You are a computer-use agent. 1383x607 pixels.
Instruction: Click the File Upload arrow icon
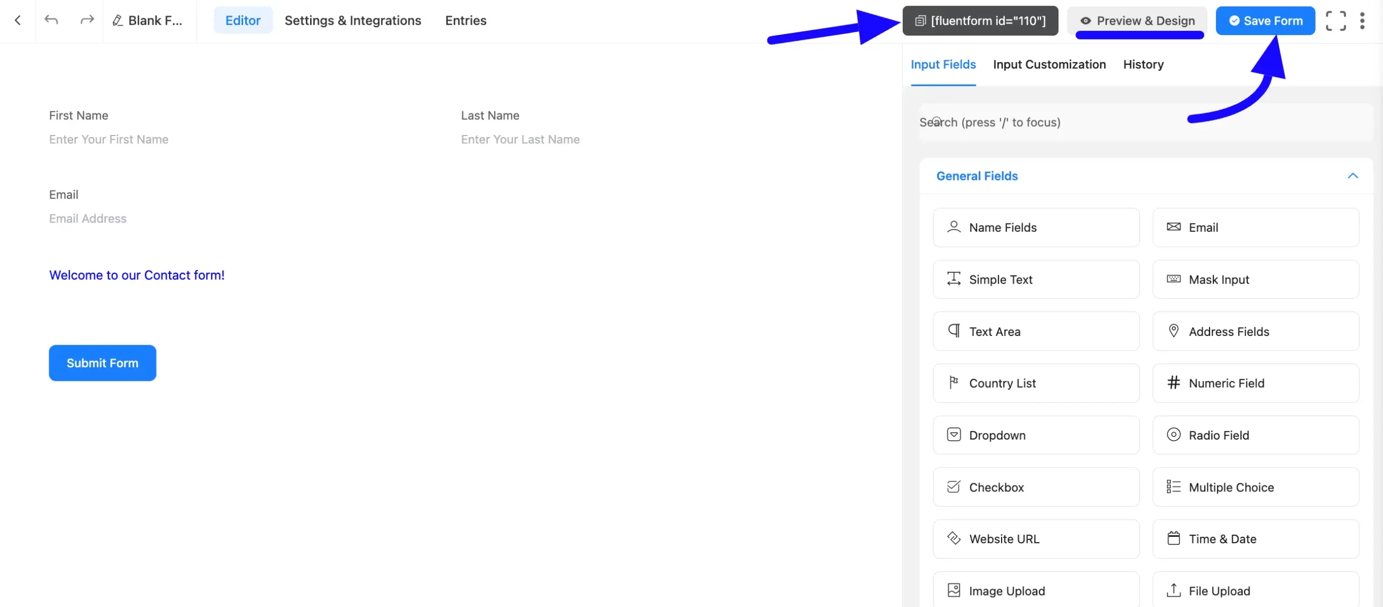tap(1173, 590)
